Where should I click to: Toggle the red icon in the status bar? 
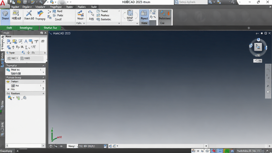(214, 151)
